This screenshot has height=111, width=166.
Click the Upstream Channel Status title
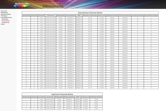coord(62,94)
